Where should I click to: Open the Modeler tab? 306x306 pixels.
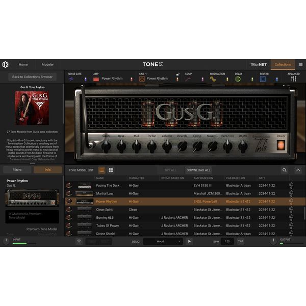coord(47,65)
